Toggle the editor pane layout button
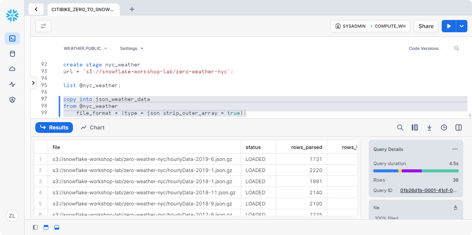 (46, 227)
